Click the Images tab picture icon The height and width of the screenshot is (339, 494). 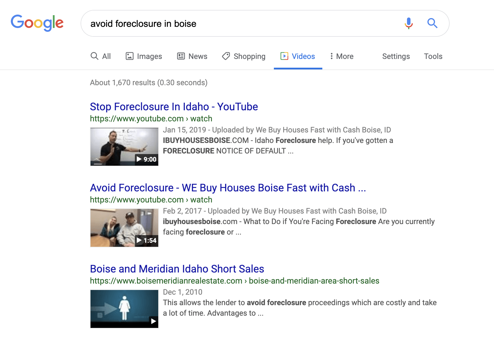click(129, 56)
